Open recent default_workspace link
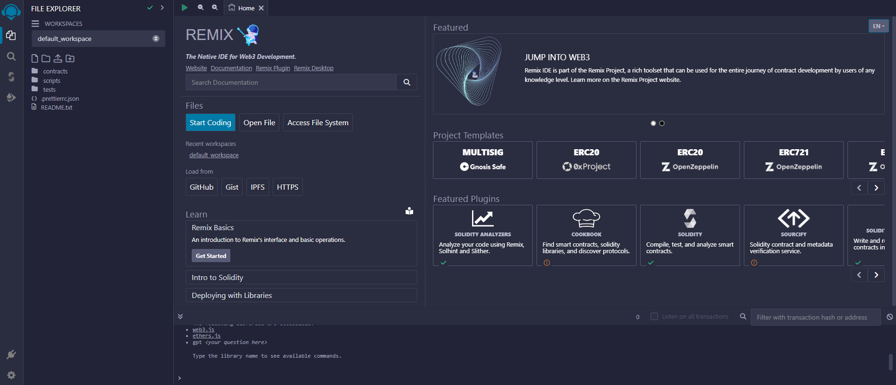 (x=214, y=155)
